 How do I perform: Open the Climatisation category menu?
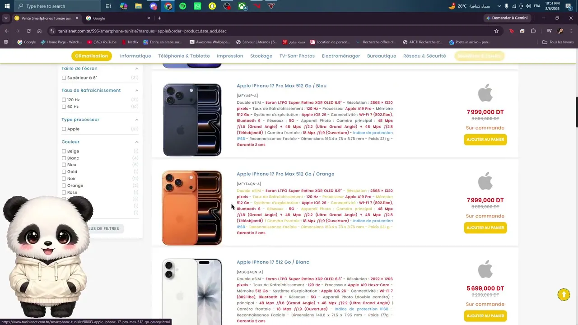pyautogui.click(x=92, y=56)
